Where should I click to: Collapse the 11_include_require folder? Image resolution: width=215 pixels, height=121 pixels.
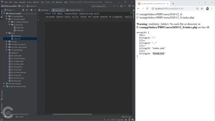click(x=7, y=19)
